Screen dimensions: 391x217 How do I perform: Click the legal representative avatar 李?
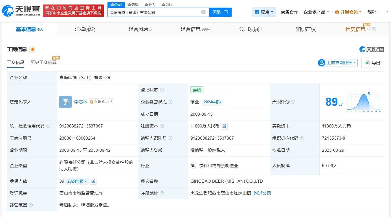[x=65, y=102]
